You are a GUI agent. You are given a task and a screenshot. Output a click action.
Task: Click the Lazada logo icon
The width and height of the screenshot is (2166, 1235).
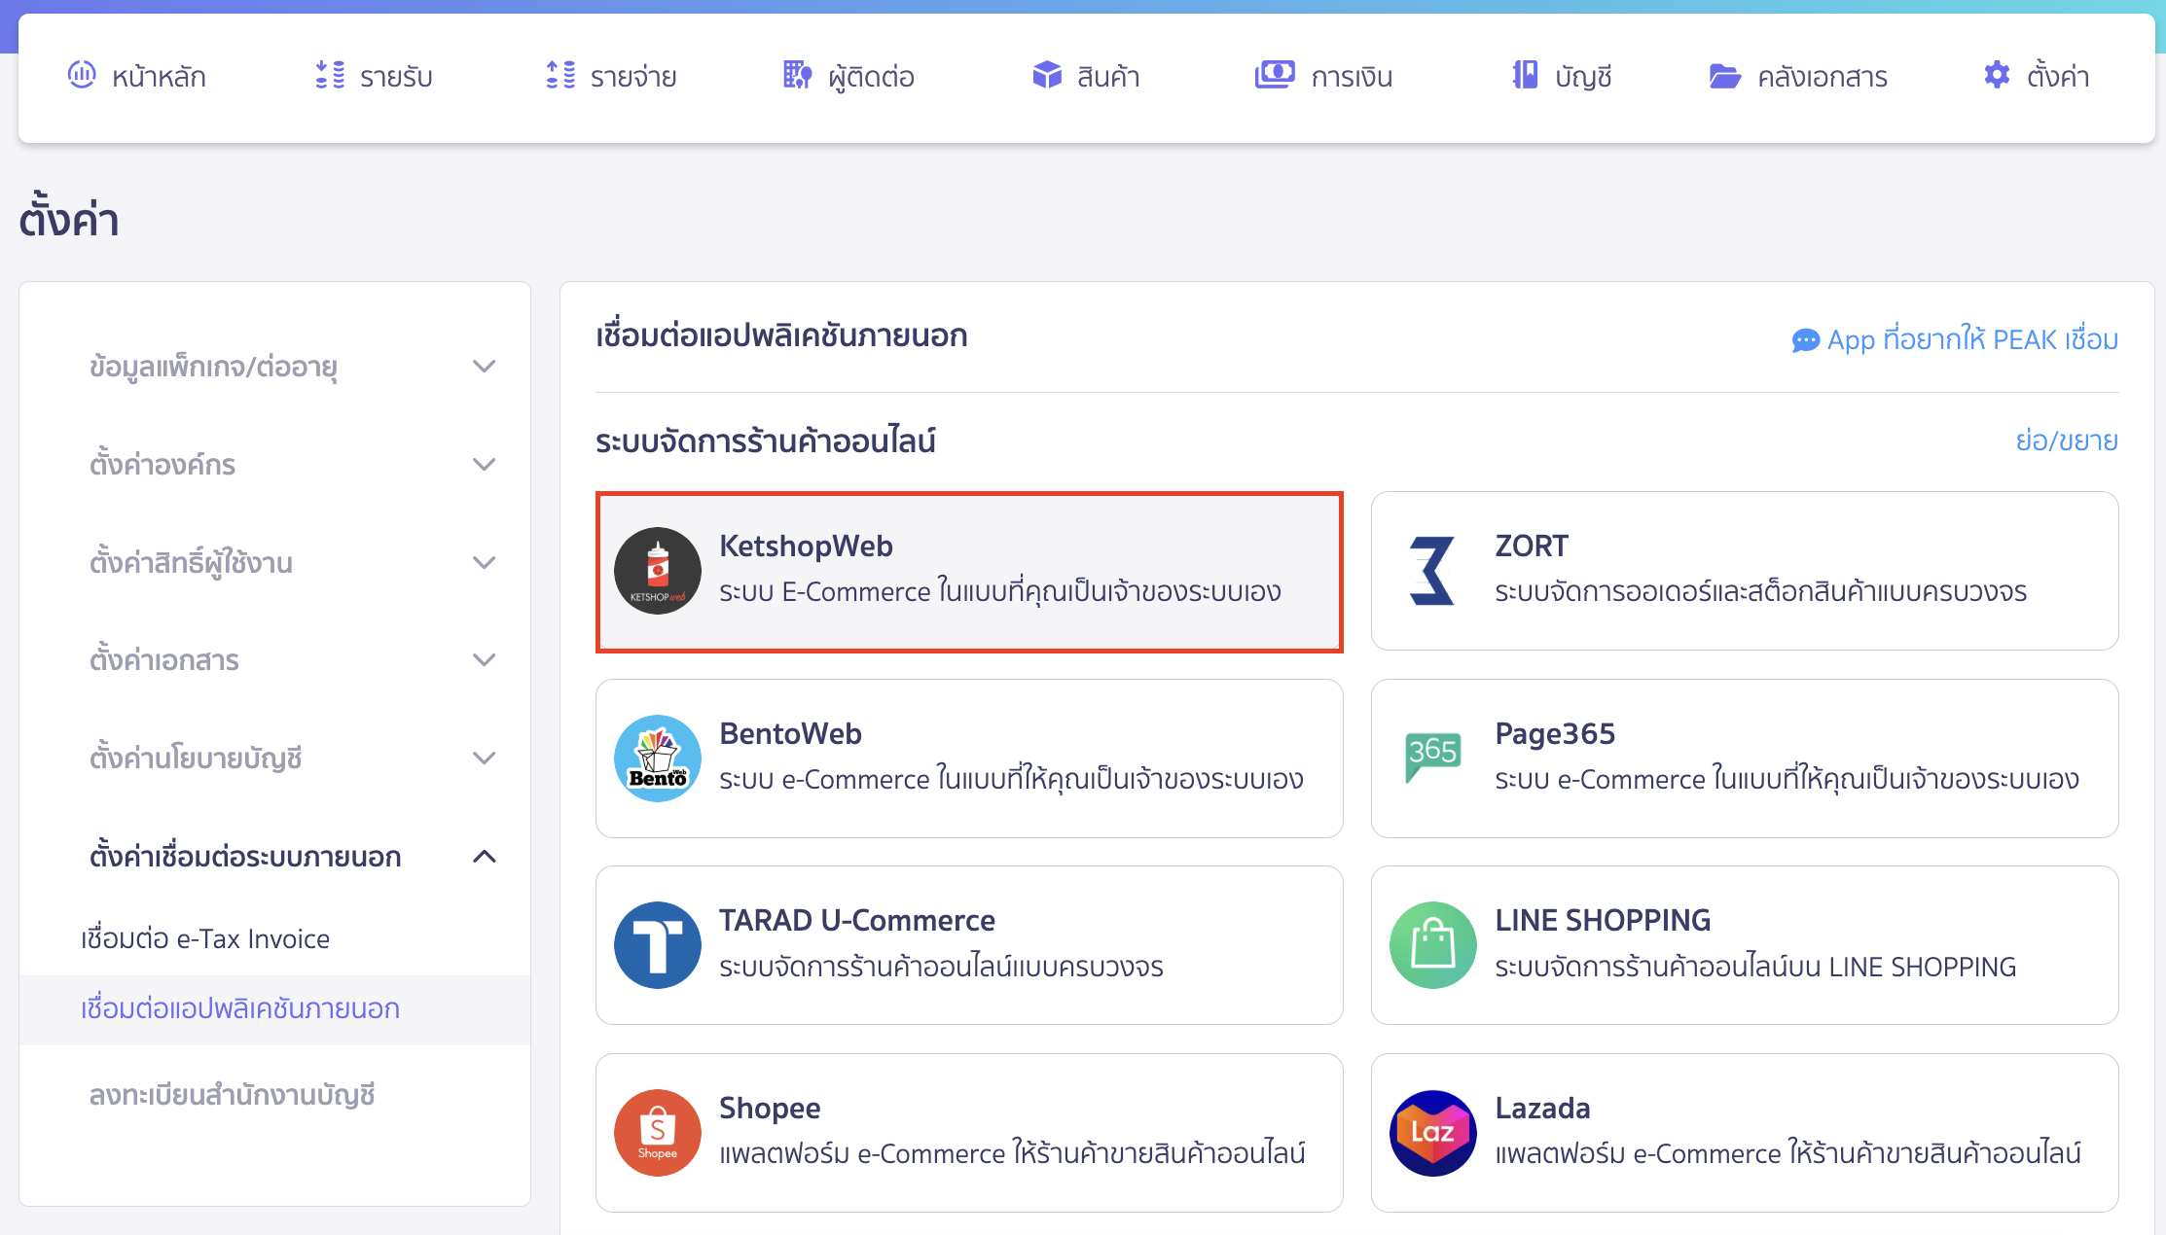pos(1432,1132)
